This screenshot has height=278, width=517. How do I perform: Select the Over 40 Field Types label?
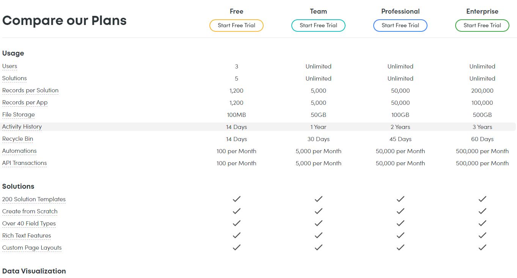tap(29, 224)
